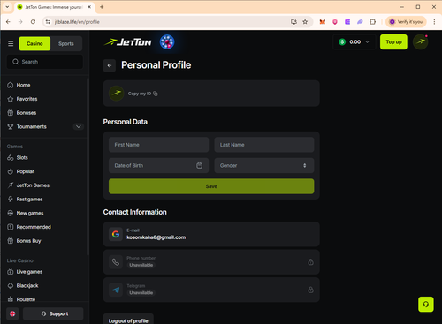Open the balance 0.00 dropdown
Screen dimensions: 442x324
point(354,42)
